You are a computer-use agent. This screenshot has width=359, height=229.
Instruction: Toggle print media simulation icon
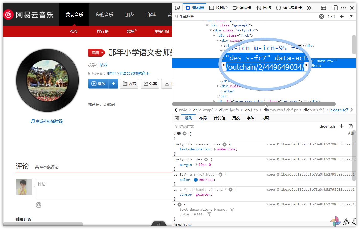pos(351,126)
